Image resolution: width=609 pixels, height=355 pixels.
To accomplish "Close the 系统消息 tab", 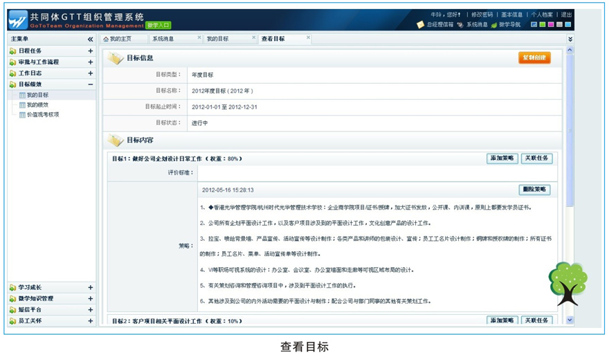I will 199,38.
